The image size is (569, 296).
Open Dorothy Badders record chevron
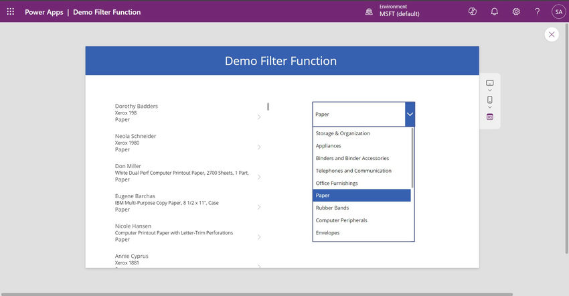click(259, 117)
